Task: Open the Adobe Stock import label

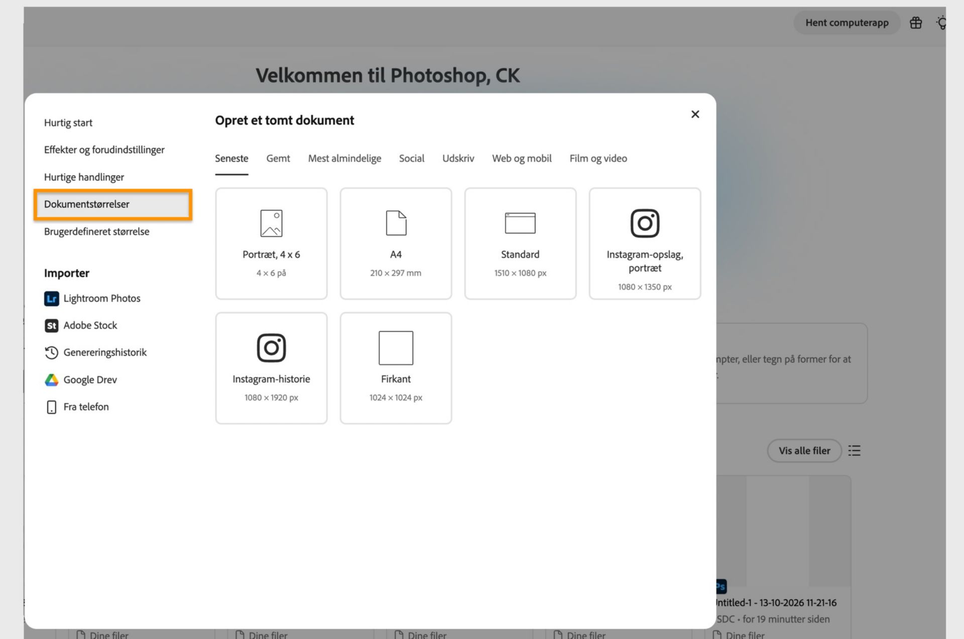Action: click(90, 326)
